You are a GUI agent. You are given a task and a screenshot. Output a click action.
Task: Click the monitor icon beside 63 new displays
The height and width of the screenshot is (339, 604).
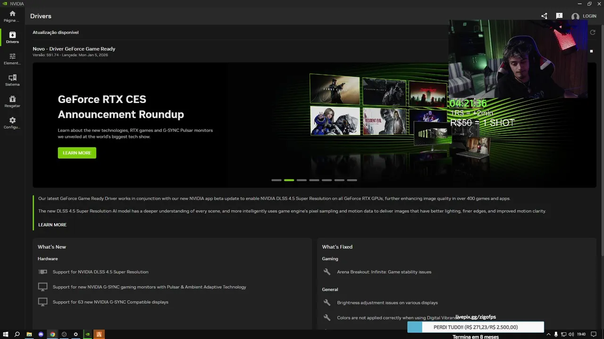[43, 302]
